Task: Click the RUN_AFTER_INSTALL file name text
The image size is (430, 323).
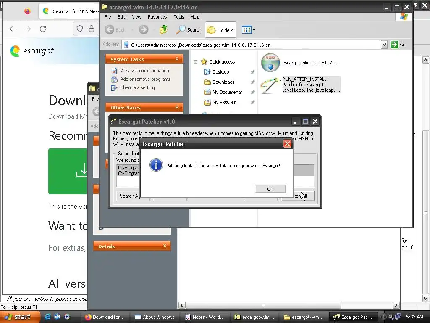Action: click(x=304, y=79)
